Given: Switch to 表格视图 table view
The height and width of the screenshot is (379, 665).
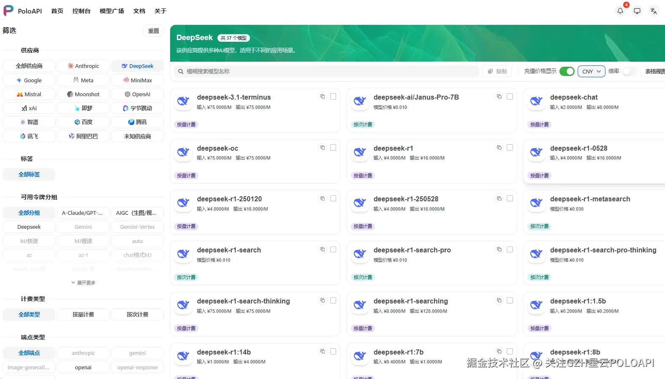Looking at the screenshot, I should [x=654, y=71].
